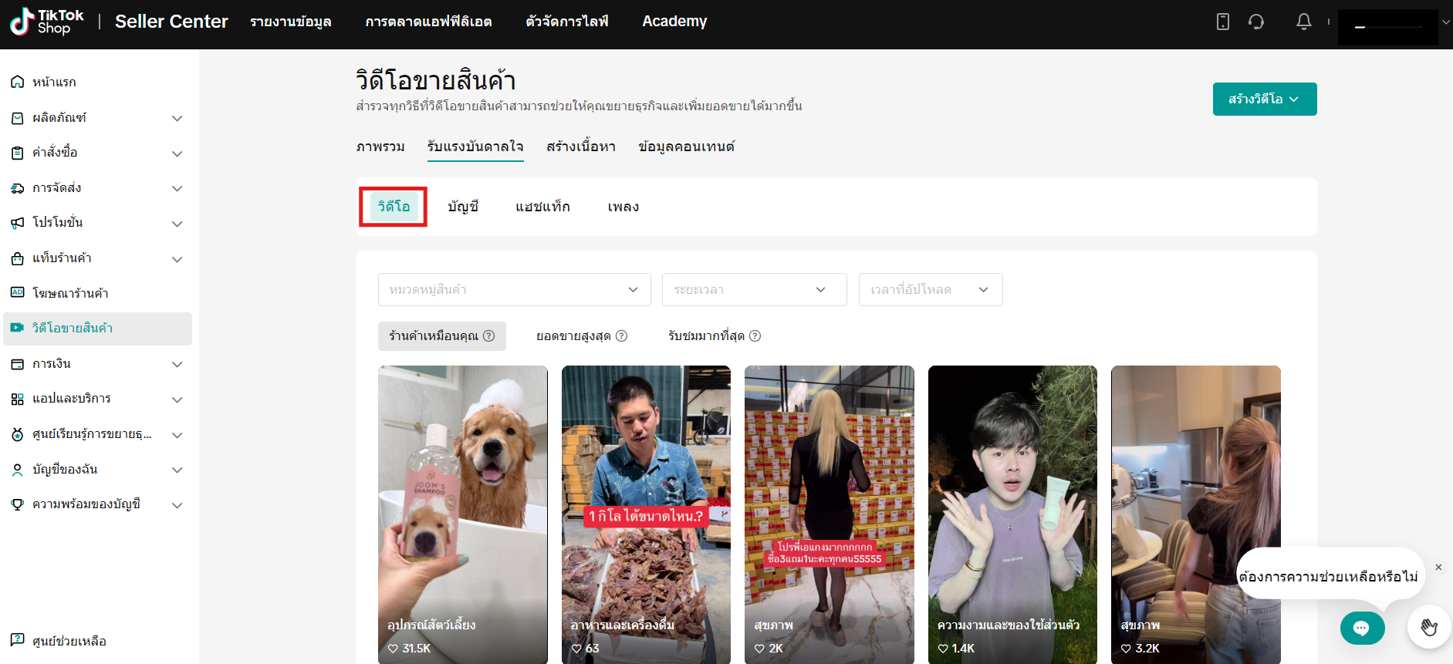This screenshot has height=664, width=1453.
Task: Expand the บัญชีของฉัน sidebar menu
Action: click(x=177, y=470)
